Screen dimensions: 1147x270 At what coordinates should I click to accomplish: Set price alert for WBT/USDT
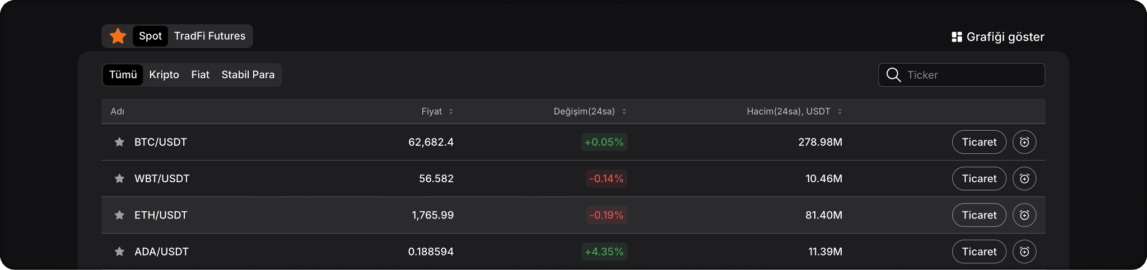click(1024, 178)
